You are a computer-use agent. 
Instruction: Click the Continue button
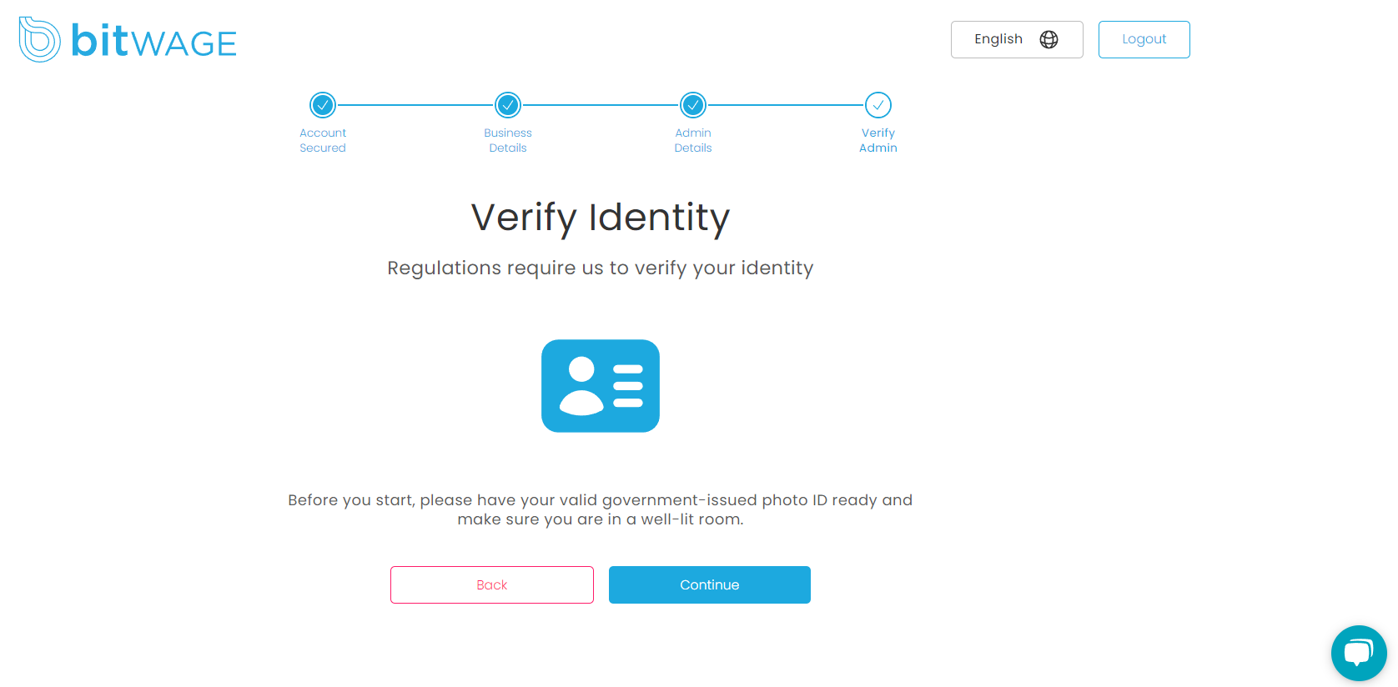[x=709, y=584]
